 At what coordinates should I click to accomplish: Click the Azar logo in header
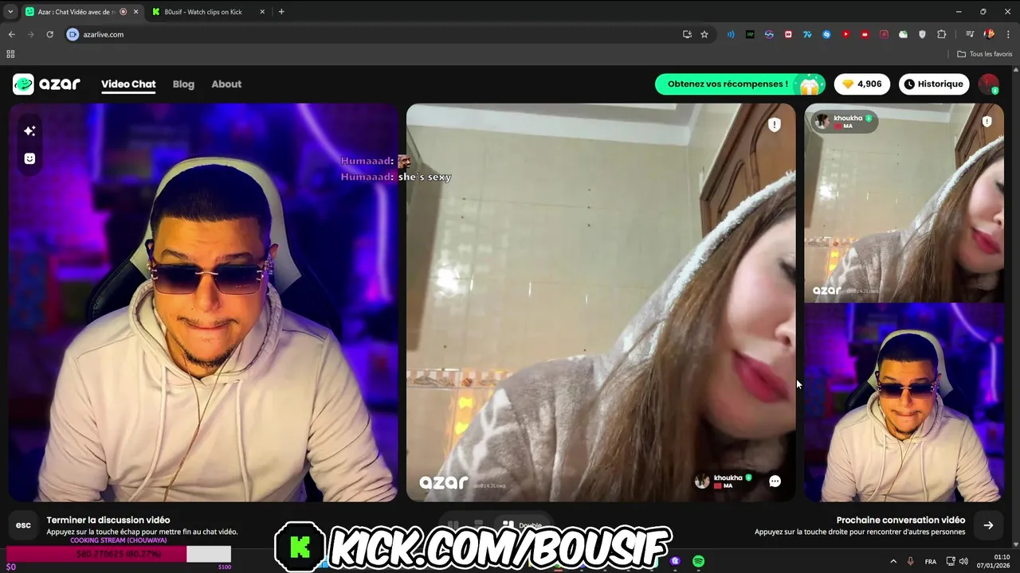(46, 84)
